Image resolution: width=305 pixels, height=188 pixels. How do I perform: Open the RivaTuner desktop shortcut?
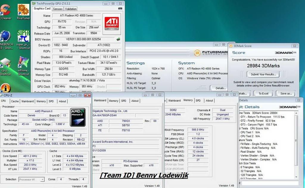coord(23,12)
